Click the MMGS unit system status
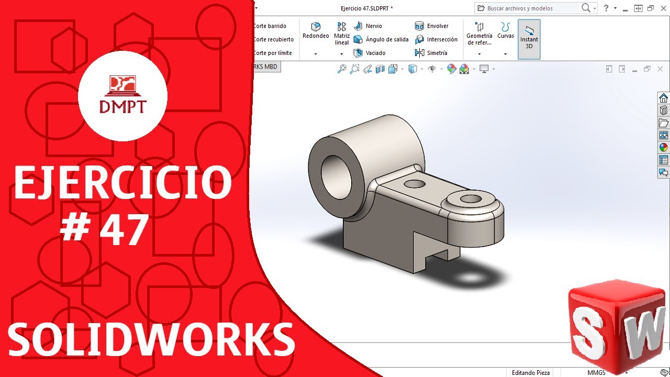 click(596, 372)
